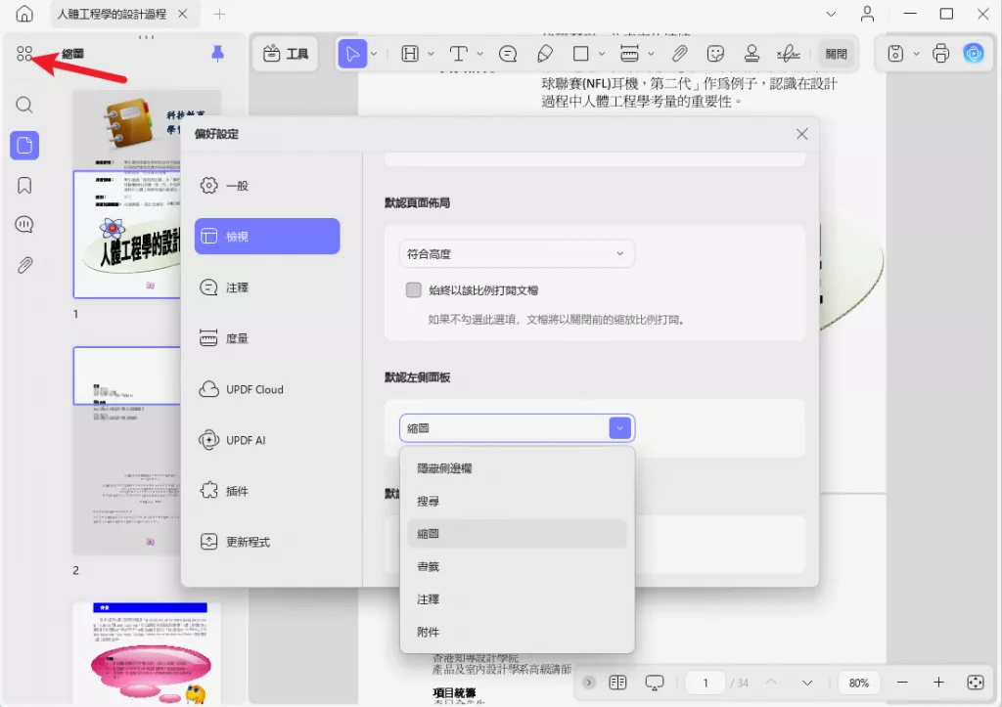1002x707 pixels.
Task: Close the 偏好設定 preferences dialog
Action: [802, 134]
